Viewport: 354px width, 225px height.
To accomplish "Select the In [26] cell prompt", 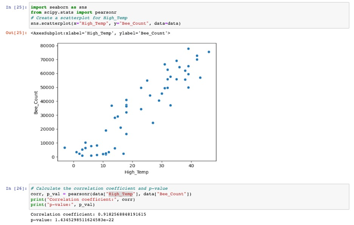I will tap(16, 188).
